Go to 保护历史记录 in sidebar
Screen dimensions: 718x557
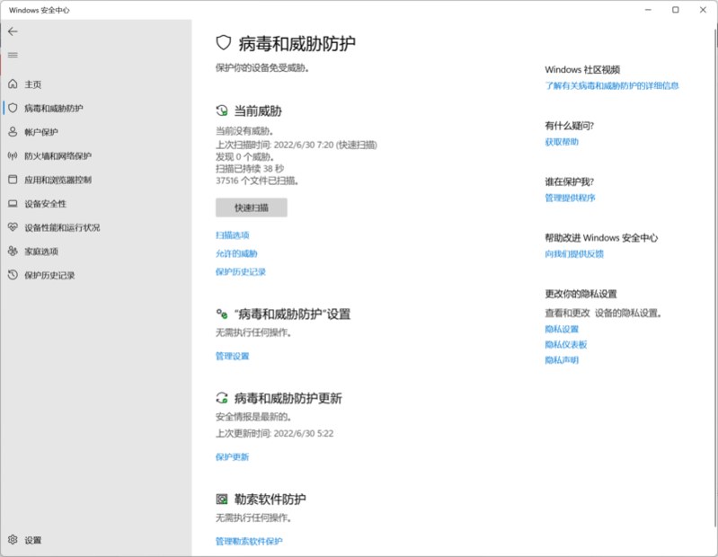[x=49, y=275]
